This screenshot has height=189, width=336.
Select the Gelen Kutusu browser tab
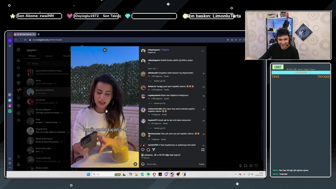click(x=25, y=34)
